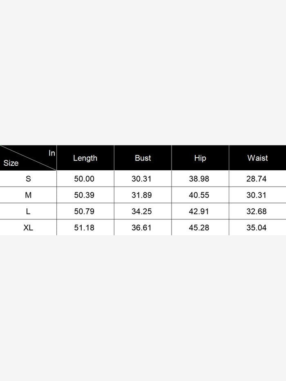Click the M size row label

tap(28, 195)
